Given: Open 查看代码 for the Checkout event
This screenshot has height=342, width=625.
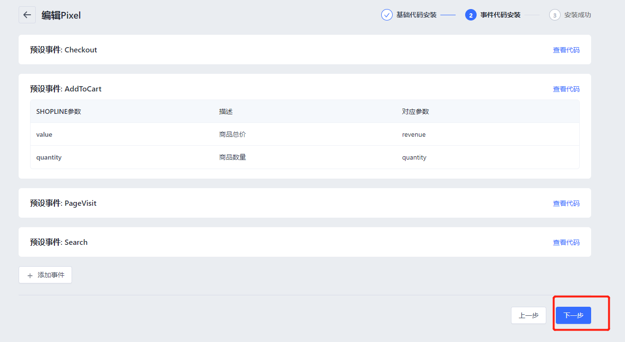Looking at the screenshot, I should click(x=566, y=50).
